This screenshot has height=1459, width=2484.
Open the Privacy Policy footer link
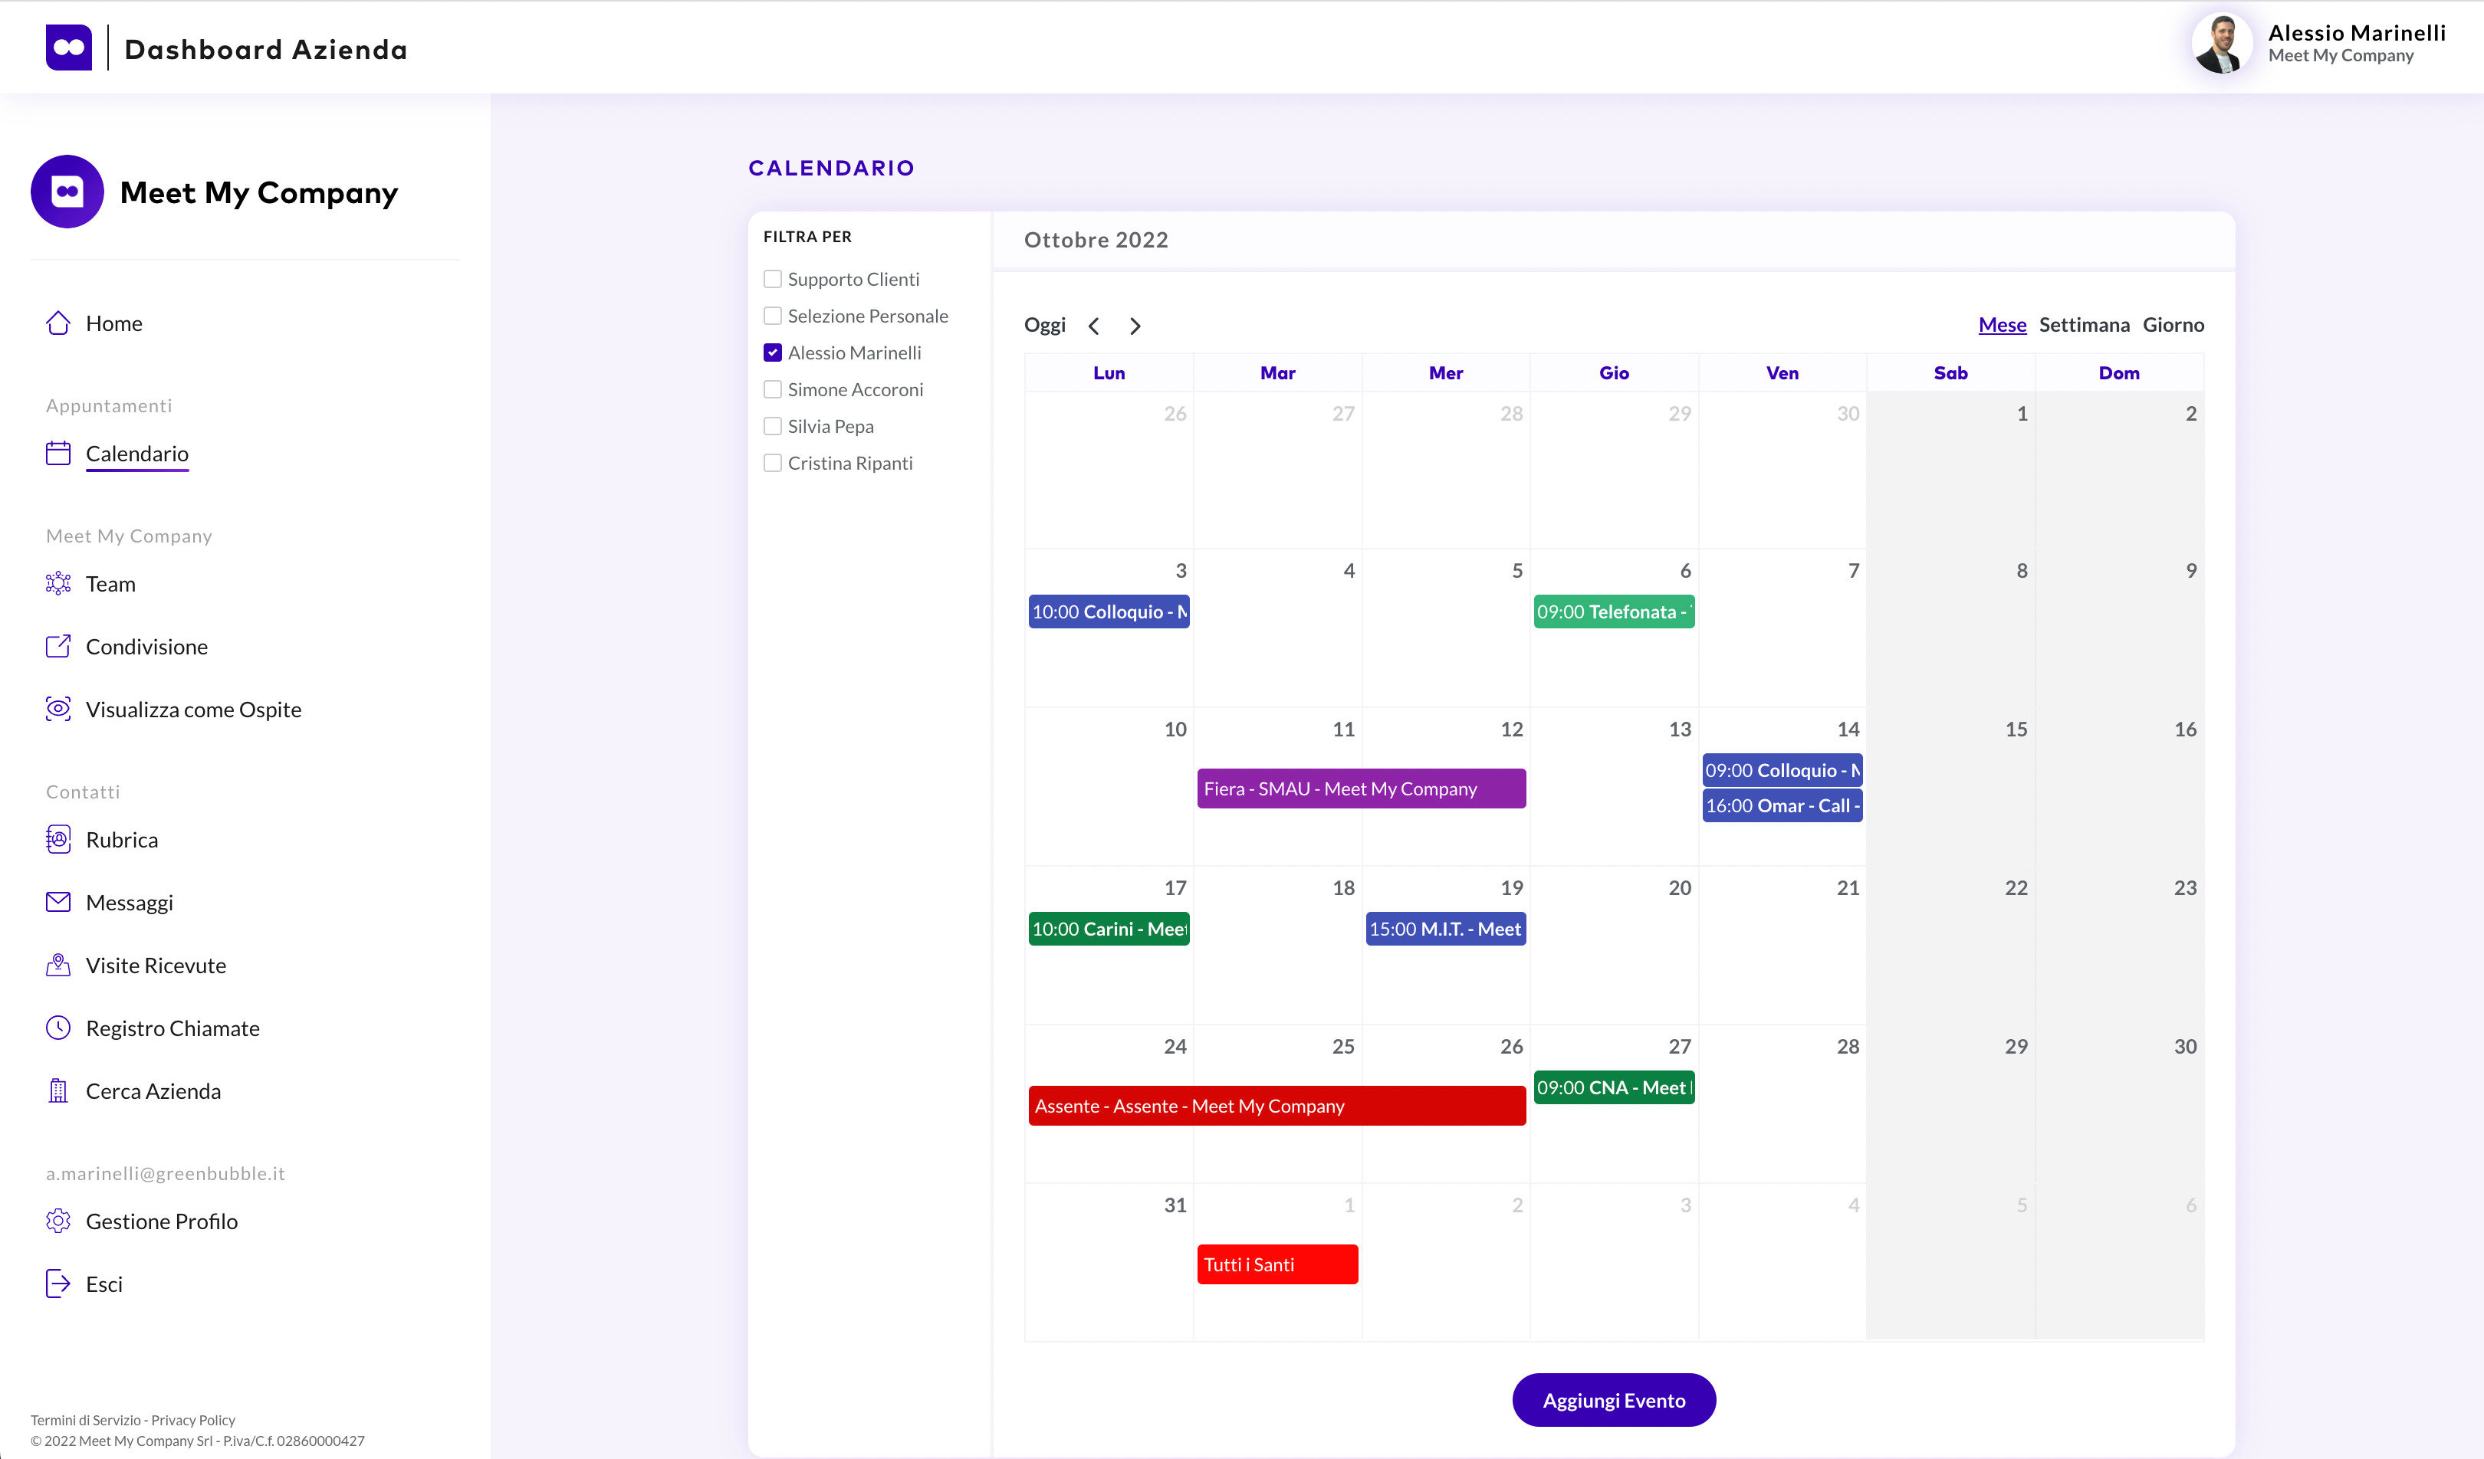point(193,1420)
